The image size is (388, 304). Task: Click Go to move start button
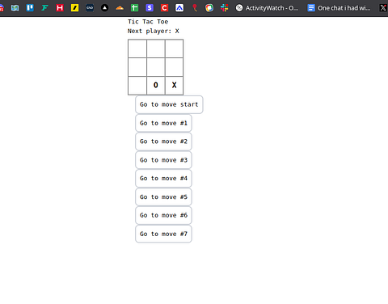(169, 104)
